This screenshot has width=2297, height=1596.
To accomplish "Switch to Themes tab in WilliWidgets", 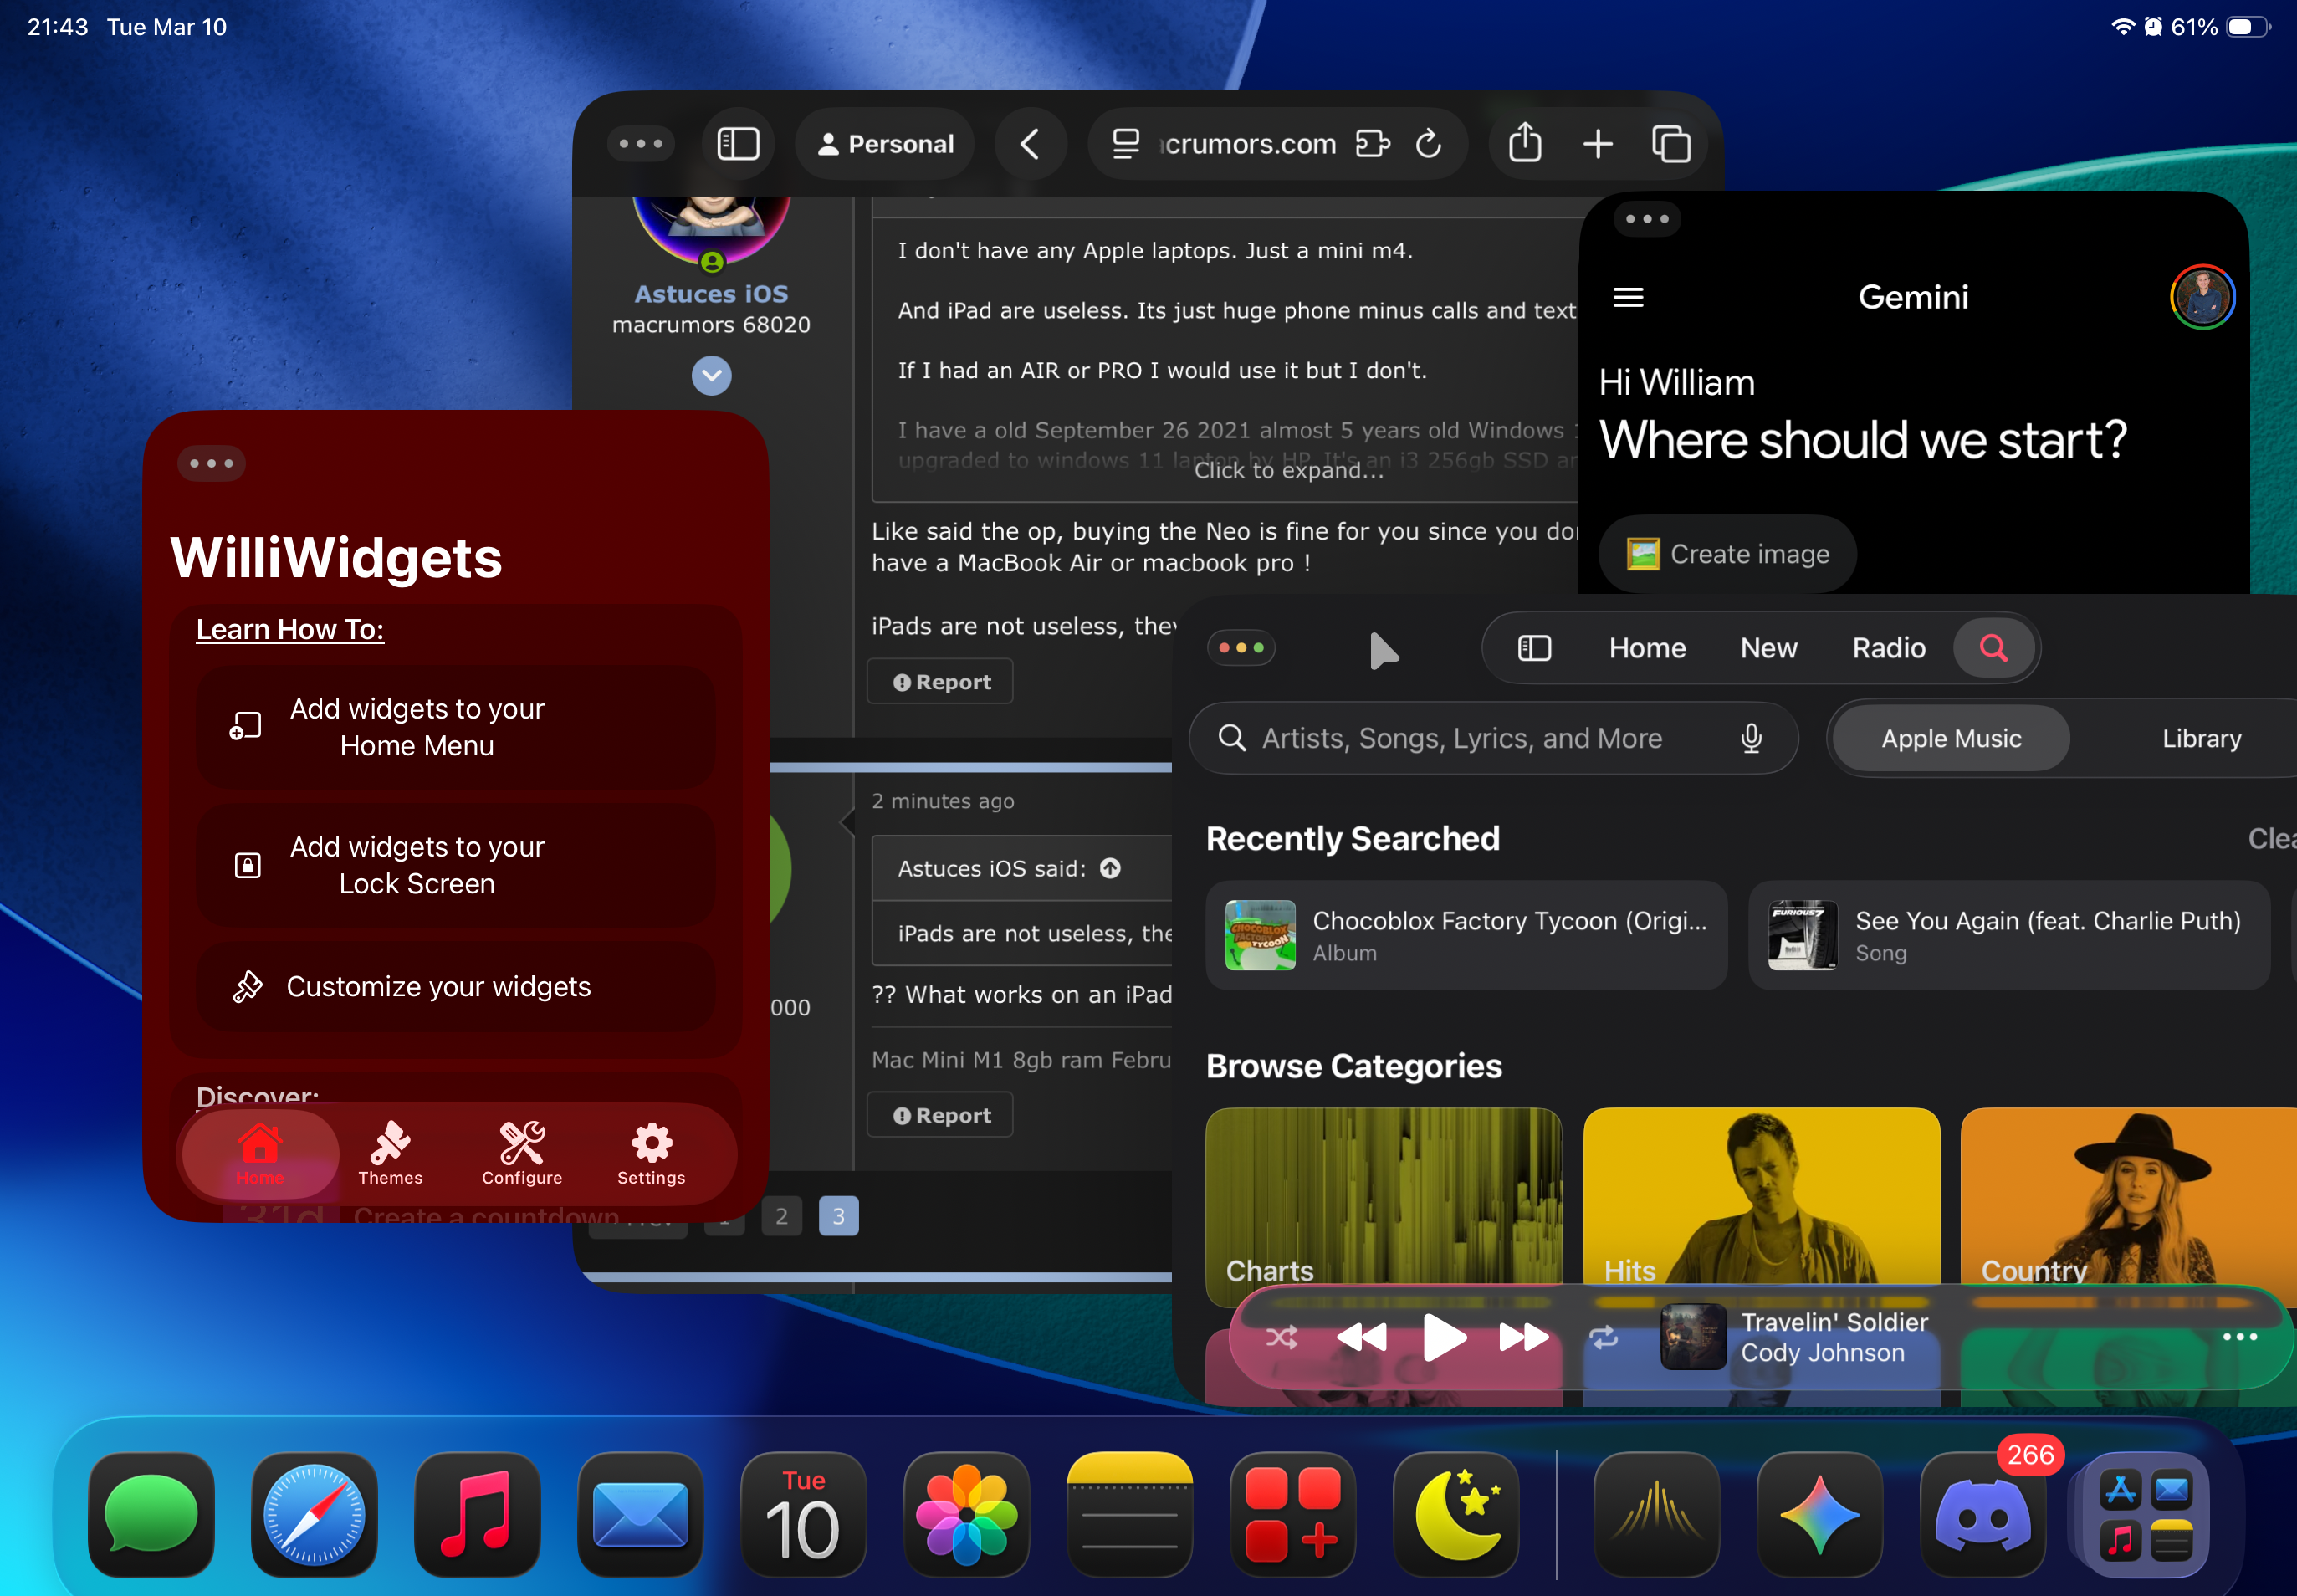I will (390, 1155).
